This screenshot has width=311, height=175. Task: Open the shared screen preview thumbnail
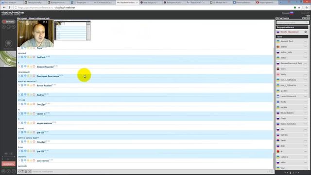(72, 30)
